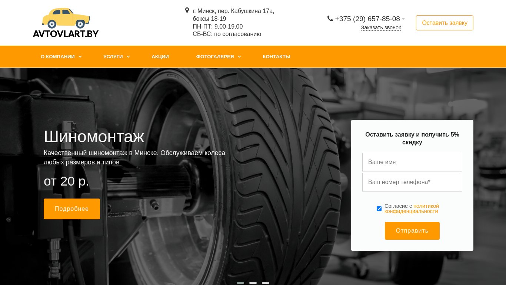506x285 pixels.
Task: Focus the Ваше имя input field
Action: point(412,162)
